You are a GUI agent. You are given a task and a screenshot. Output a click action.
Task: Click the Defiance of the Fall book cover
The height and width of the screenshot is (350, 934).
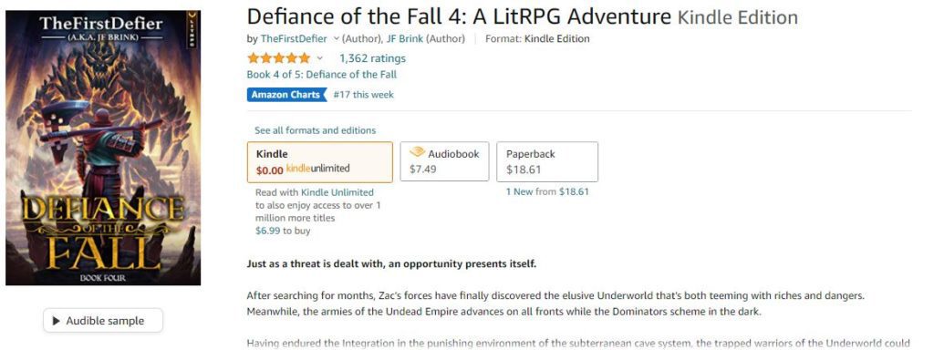(103, 148)
